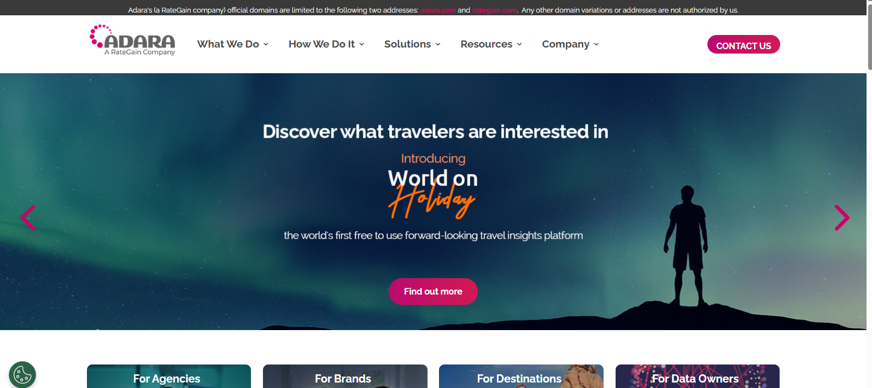Open the Solutions menu
Viewport: 872px width, 388px height.
click(x=407, y=44)
